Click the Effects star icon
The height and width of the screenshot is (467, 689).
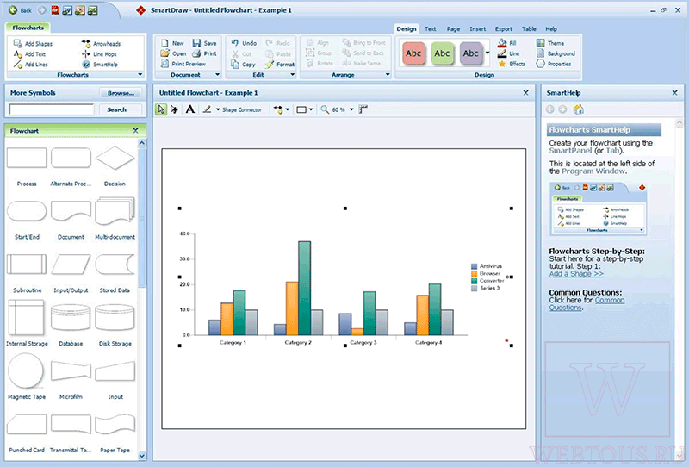click(502, 64)
